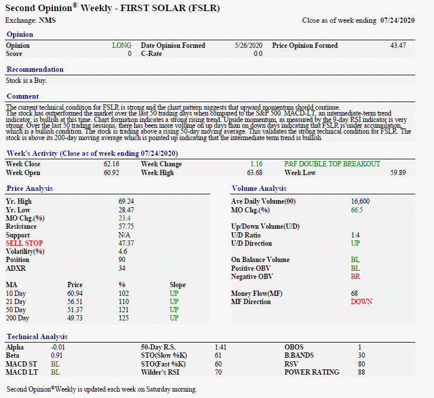This screenshot has width=434, height=398.
Task: Click the U/D Direction value UP
Action: (x=355, y=243)
